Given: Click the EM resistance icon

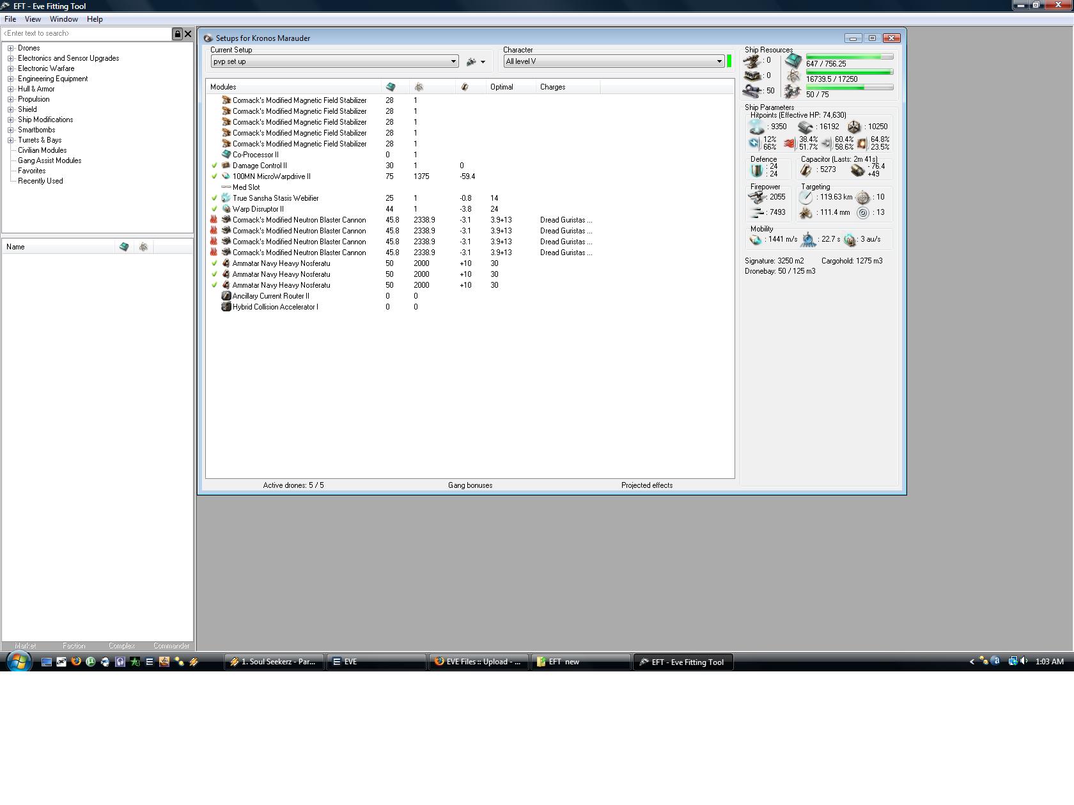Looking at the screenshot, I should point(754,143).
